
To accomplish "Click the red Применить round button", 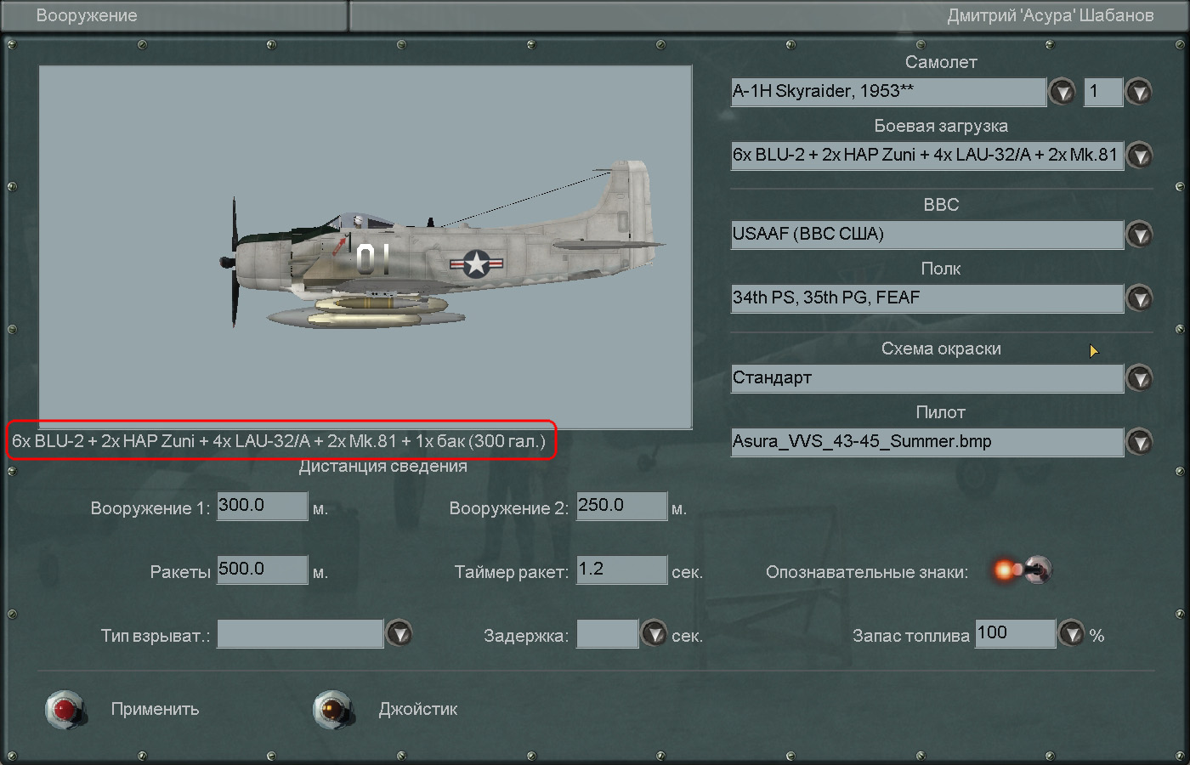I will click(65, 710).
